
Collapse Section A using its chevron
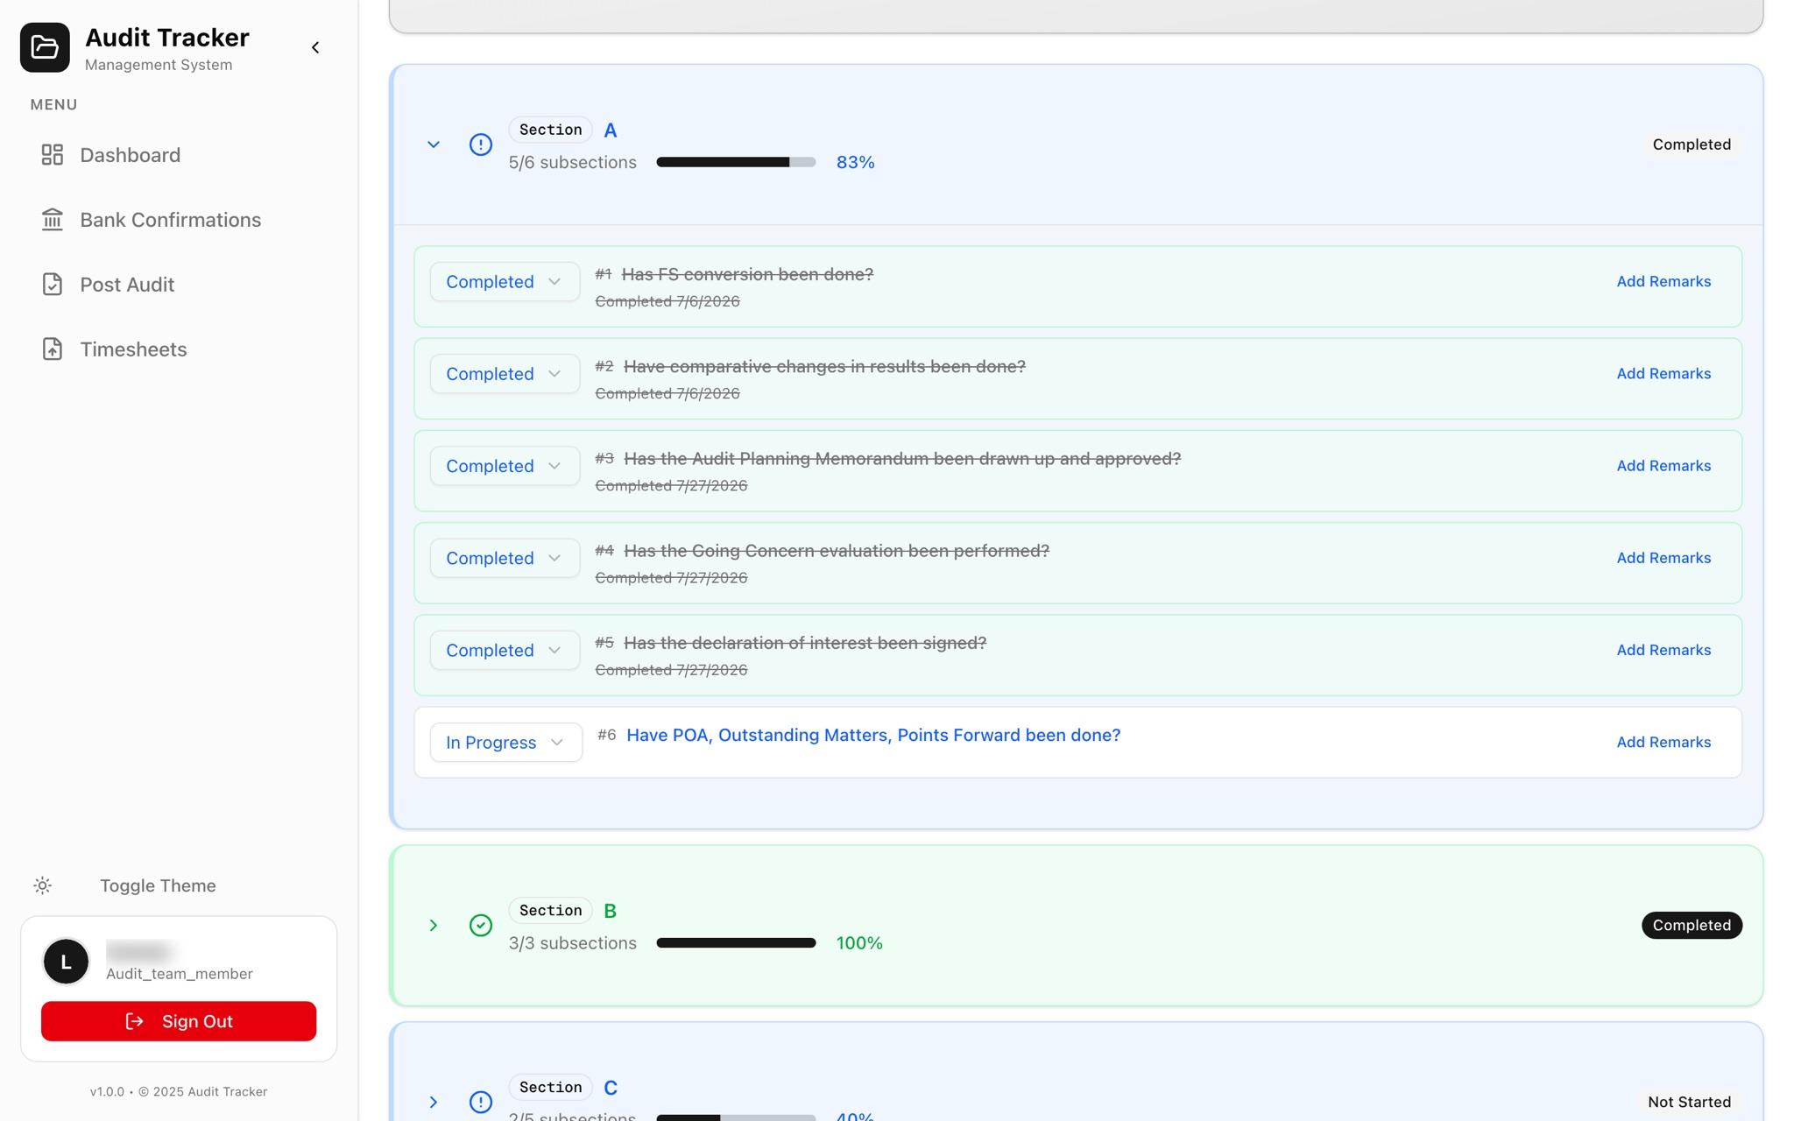click(x=434, y=145)
